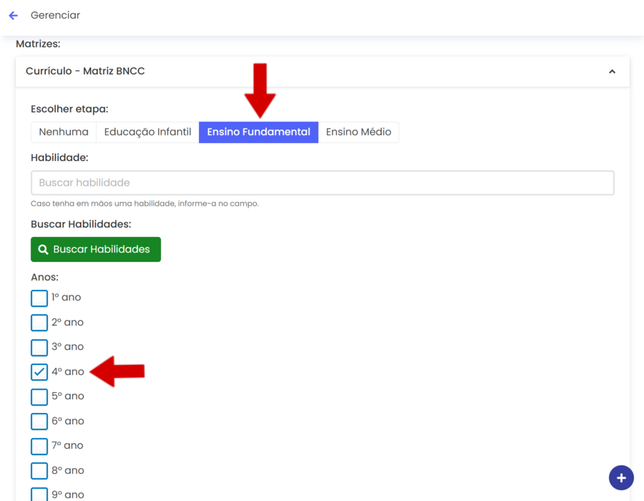
Task: Click the Buscar habilidade input field
Action: coord(322,183)
